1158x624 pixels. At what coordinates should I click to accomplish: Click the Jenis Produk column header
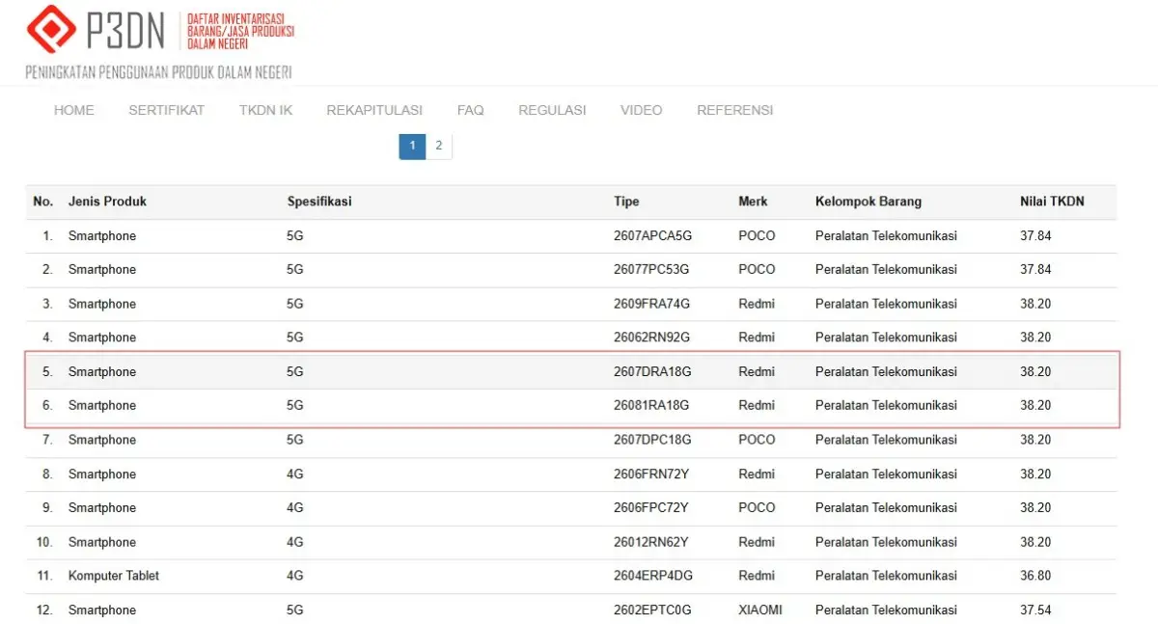click(x=107, y=202)
